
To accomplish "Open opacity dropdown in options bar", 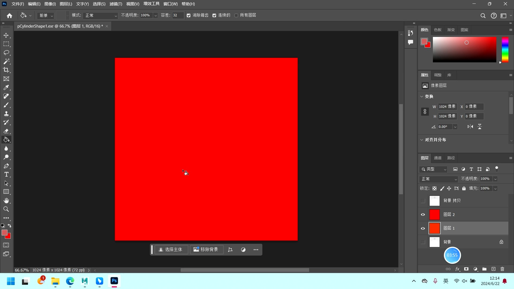I will 156,16.
